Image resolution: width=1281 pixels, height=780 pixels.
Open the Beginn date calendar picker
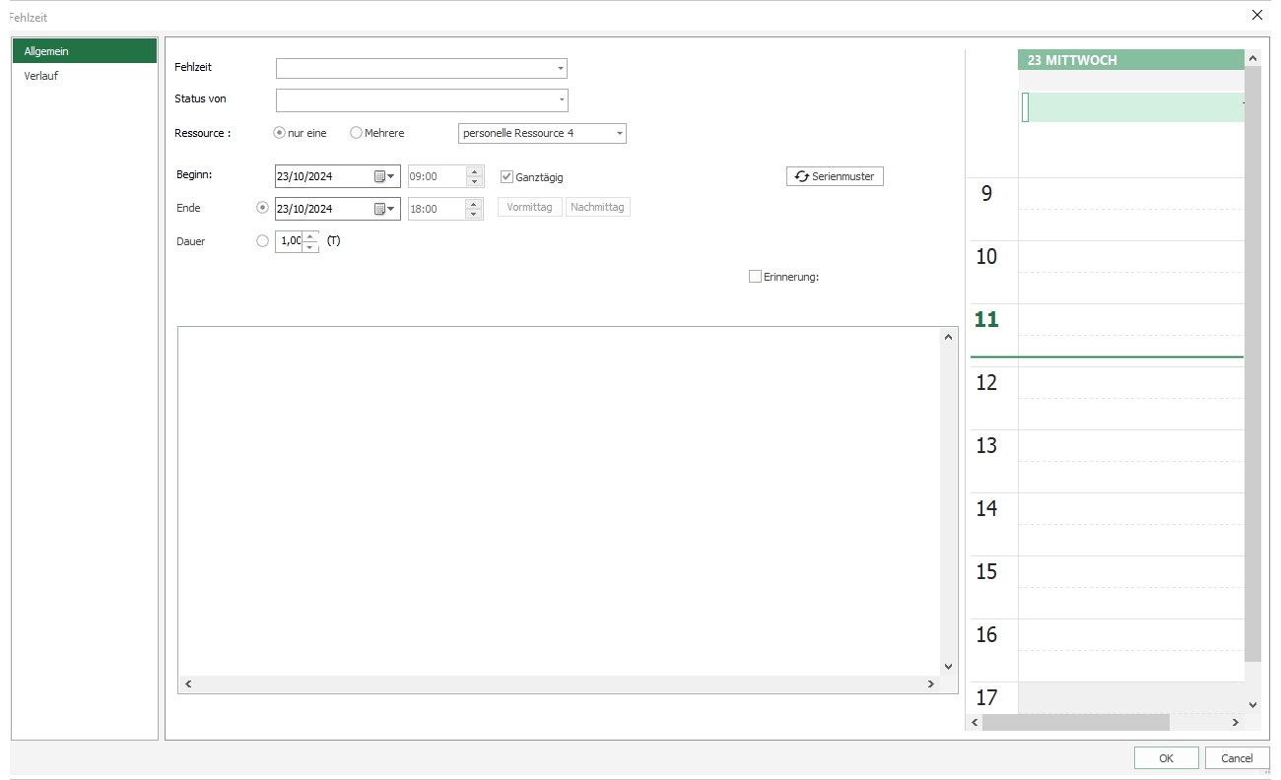(383, 177)
